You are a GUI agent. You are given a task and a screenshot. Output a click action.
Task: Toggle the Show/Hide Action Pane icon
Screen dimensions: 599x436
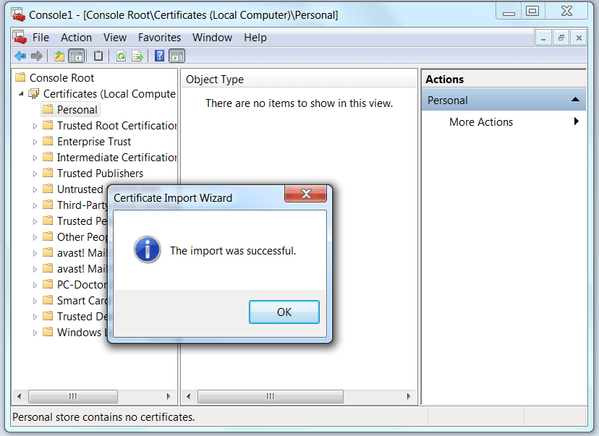pos(177,56)
